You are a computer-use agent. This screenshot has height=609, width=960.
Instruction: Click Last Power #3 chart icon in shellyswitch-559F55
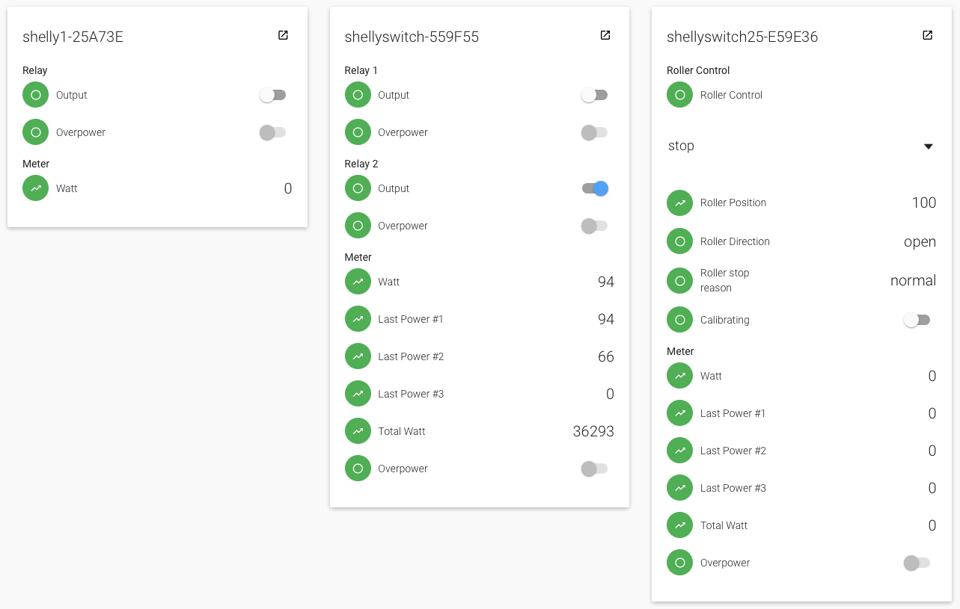coord(358,394)
